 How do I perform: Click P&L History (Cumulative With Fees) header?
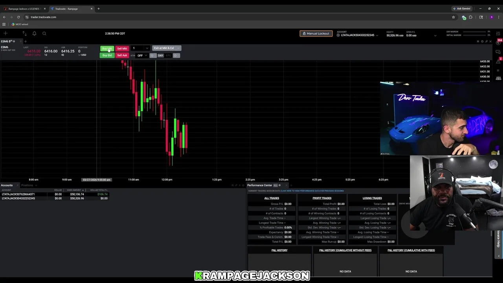(411, 250)
